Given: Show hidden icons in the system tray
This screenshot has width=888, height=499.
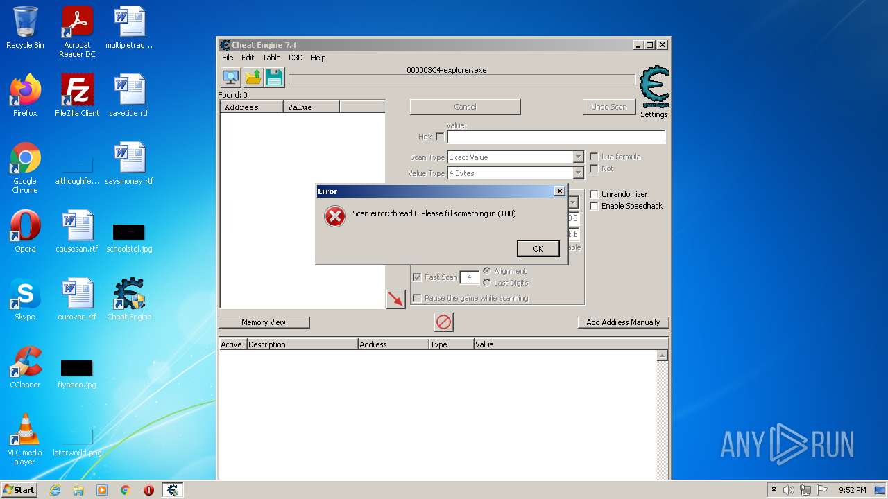Looking at the screenshot, I should coord(774,490).
